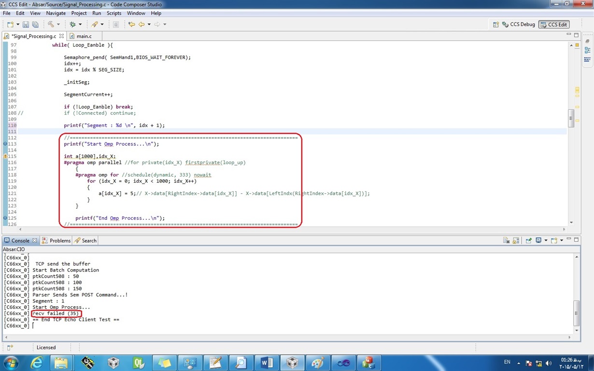This screenshot has width=594, height=371.
Task: Click the editor horizontal scroll right arrow
Action: [x=565, y=229]
